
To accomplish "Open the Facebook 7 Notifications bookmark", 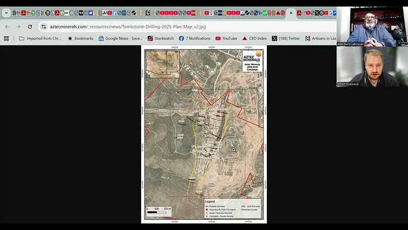I will point(194,38).
